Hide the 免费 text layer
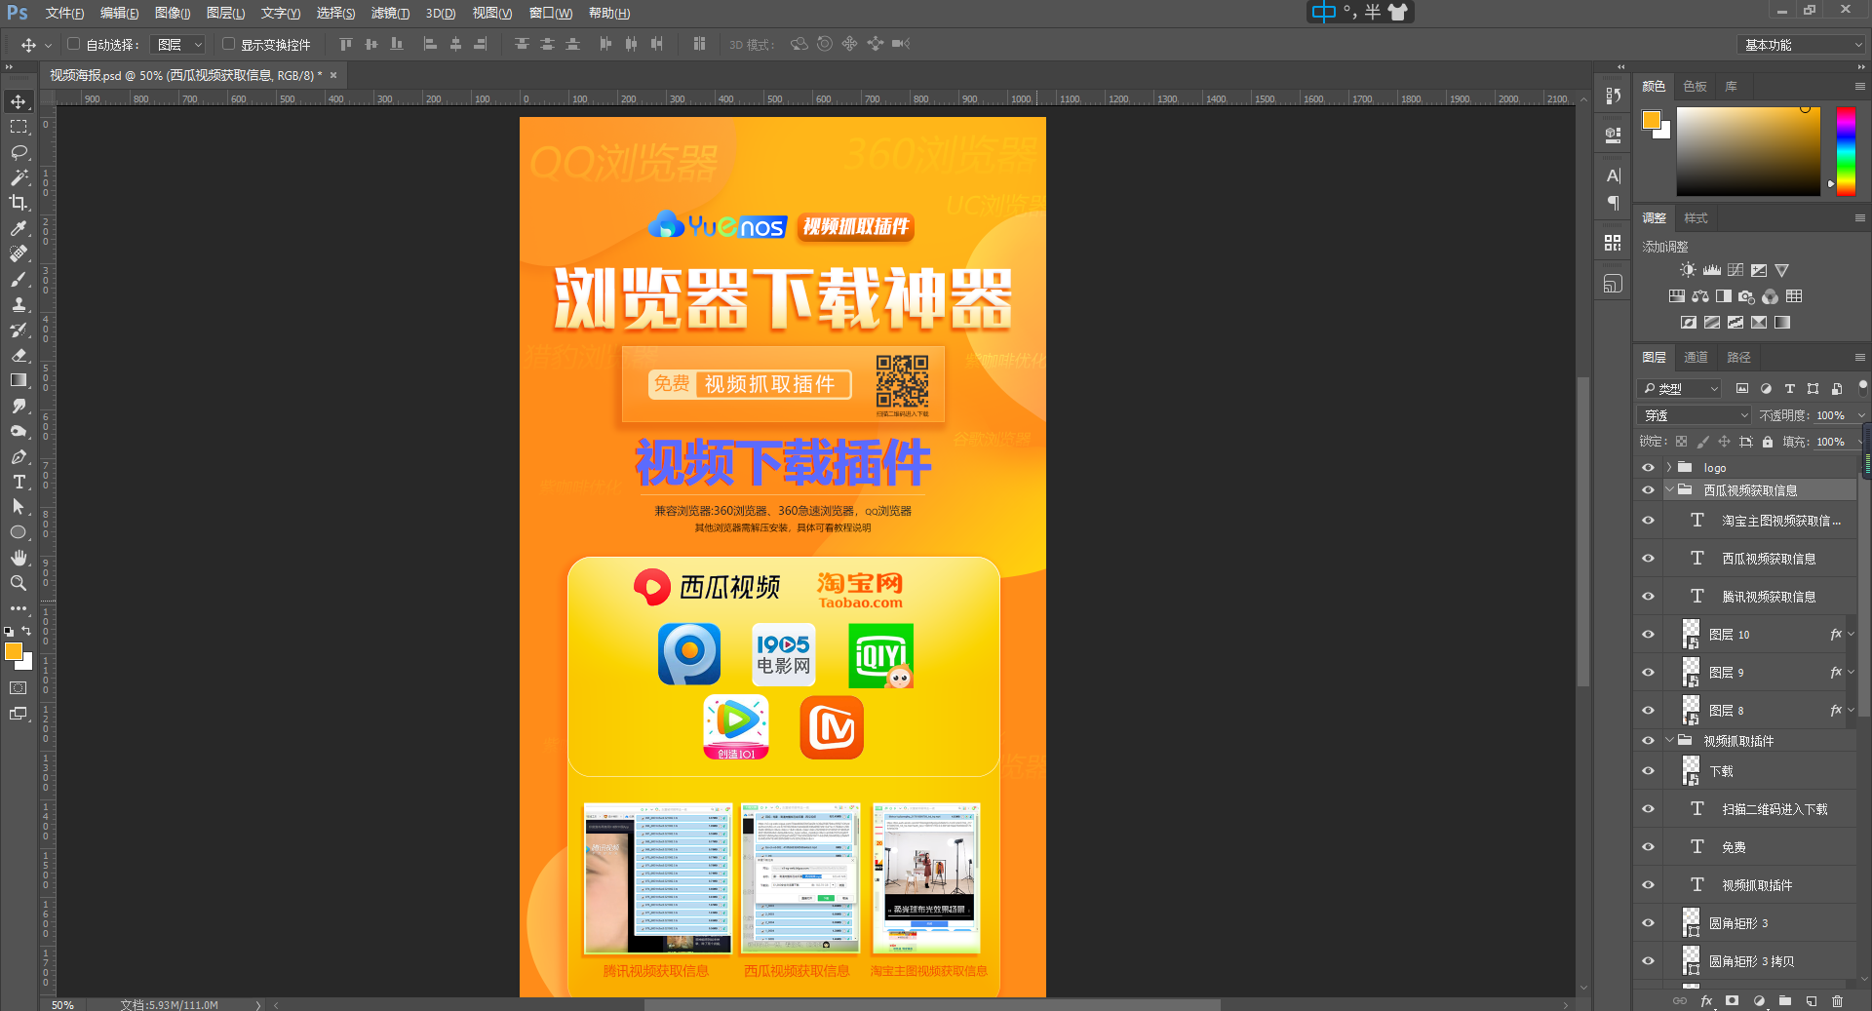Viewport: 1872px width, 1011px height. coord(1648,847)
